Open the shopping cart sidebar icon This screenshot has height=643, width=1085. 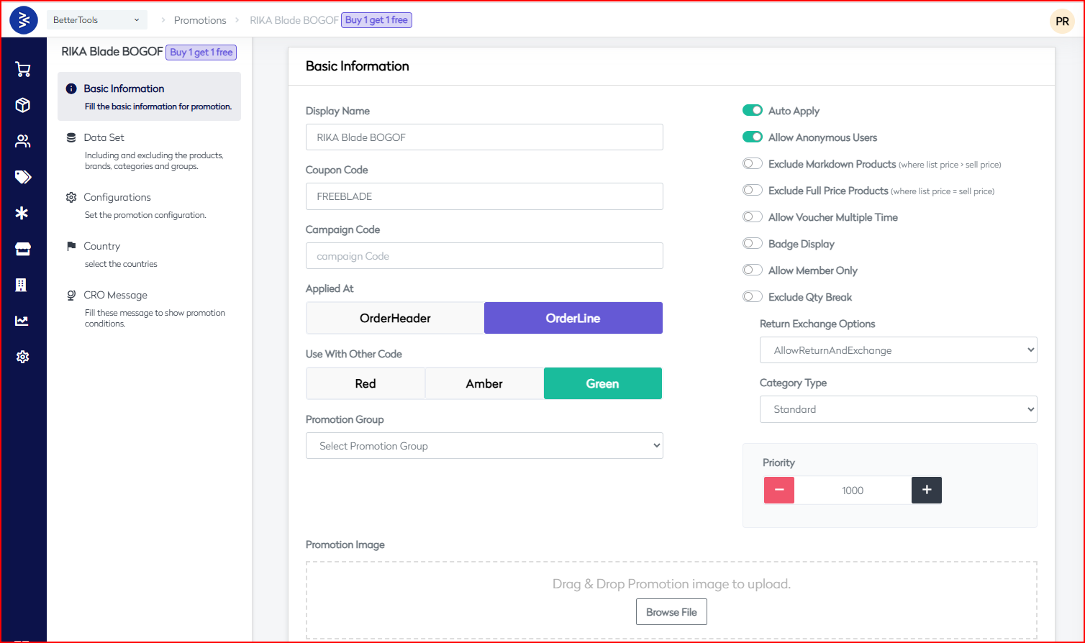click(x=23, y=69)
